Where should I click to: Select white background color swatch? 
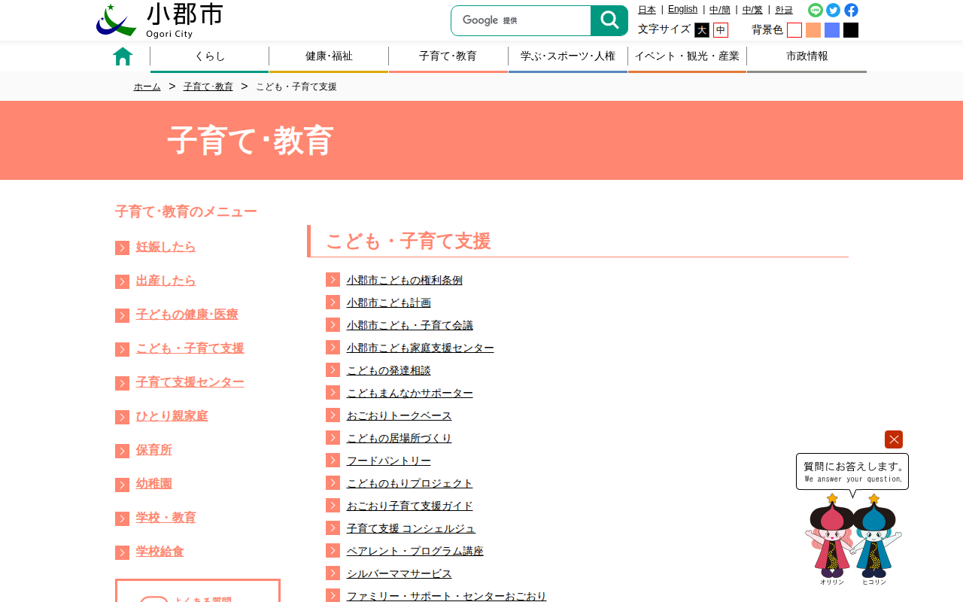(x=794, y=30)
